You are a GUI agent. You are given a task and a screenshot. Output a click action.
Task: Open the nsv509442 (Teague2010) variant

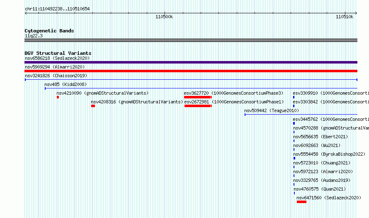point(272,110)
